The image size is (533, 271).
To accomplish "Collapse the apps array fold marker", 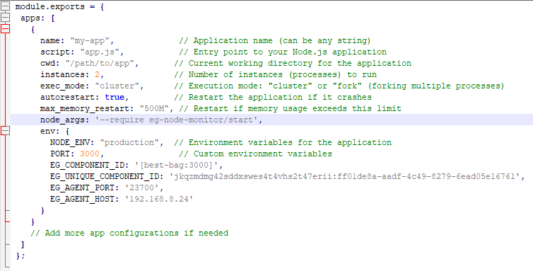I will 6,18.
